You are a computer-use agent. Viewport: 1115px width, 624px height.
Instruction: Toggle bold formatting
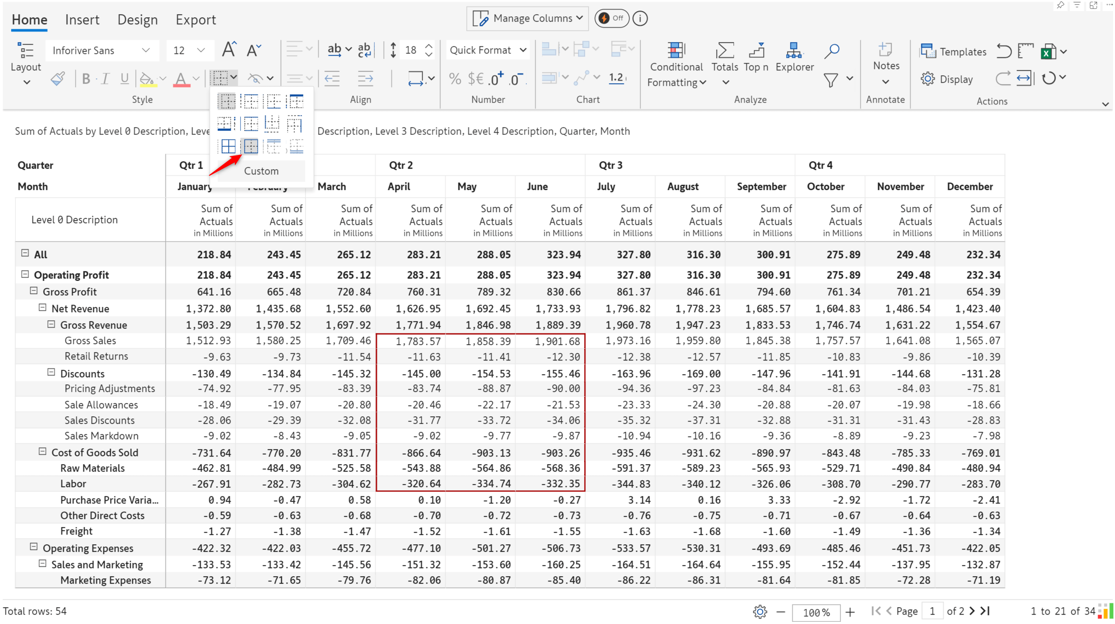coord(86,79)
